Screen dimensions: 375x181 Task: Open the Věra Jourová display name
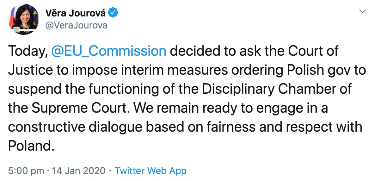(x=75, y=13)
